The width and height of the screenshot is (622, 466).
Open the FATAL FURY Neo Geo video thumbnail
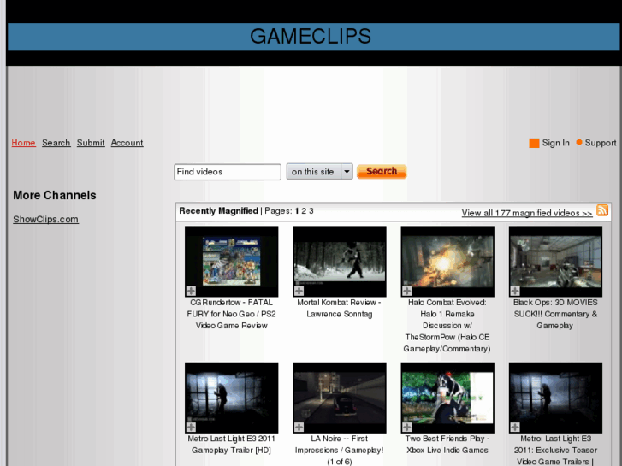232,262
